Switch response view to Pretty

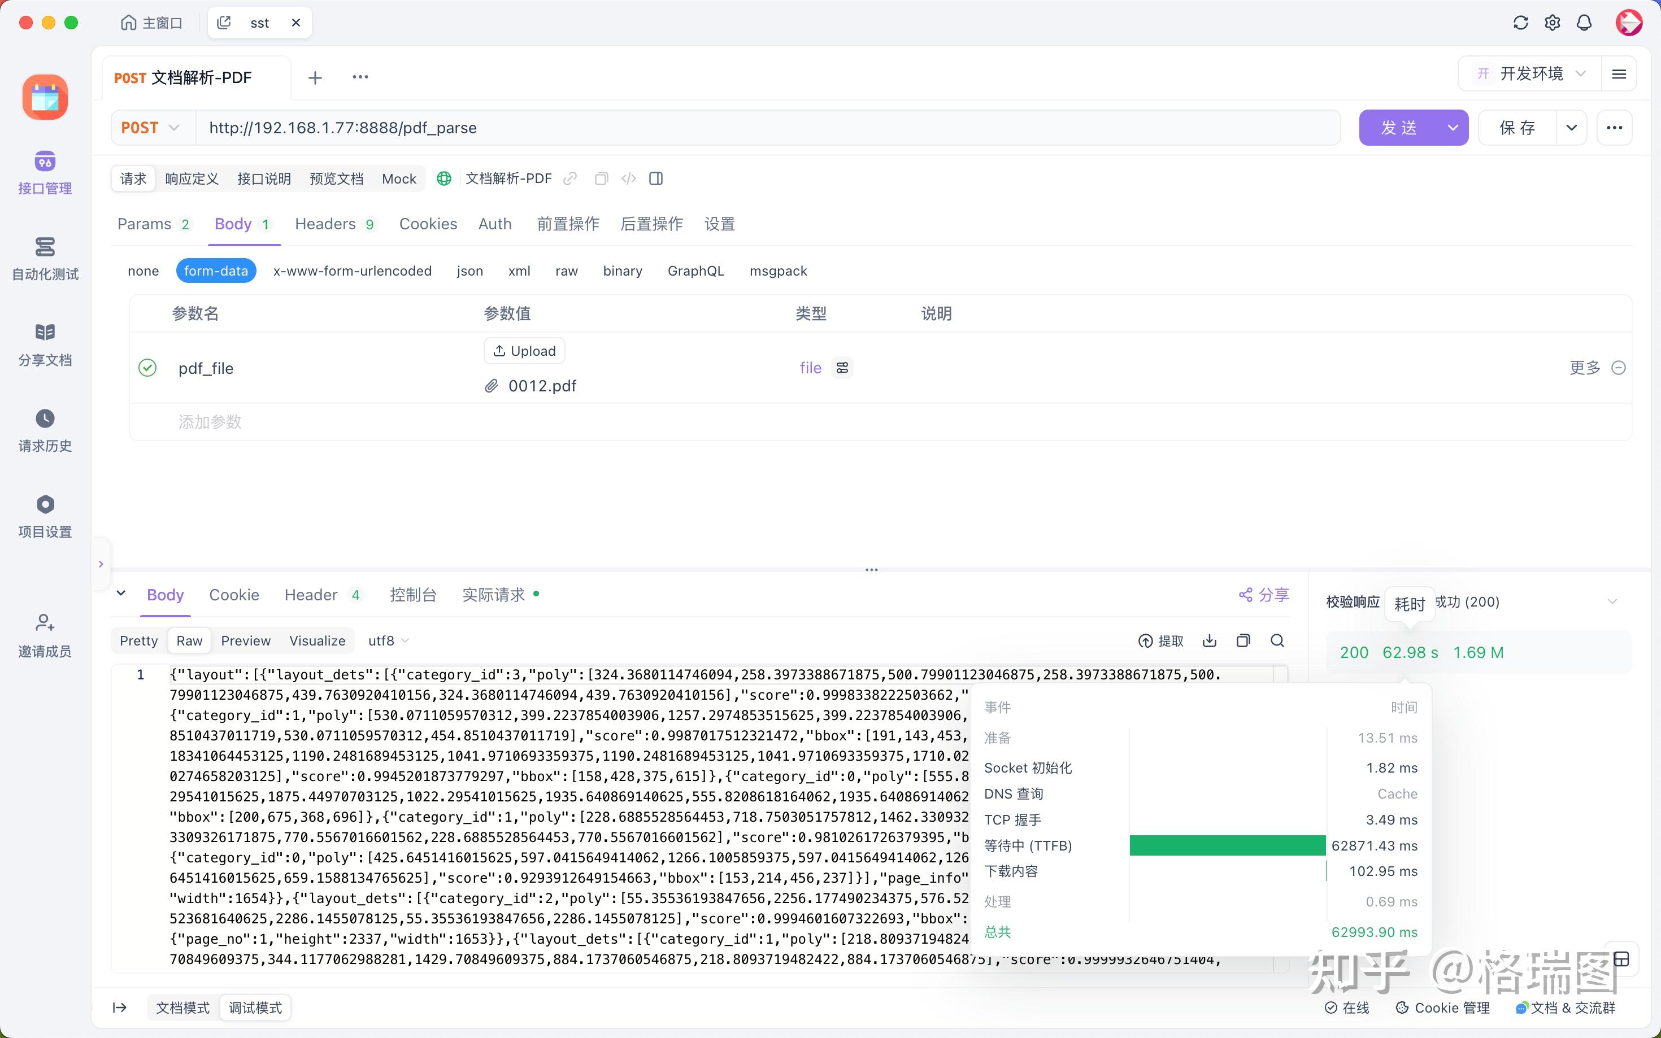coord(139,640)
